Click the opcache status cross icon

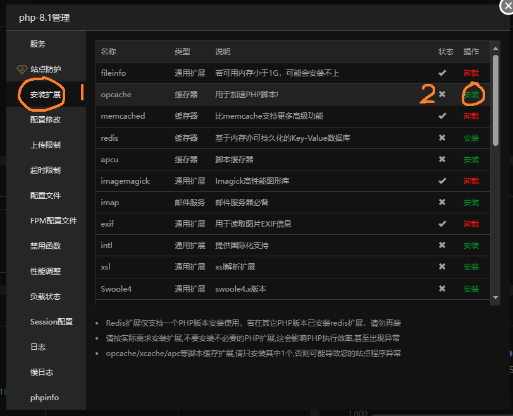pos(442,95)
